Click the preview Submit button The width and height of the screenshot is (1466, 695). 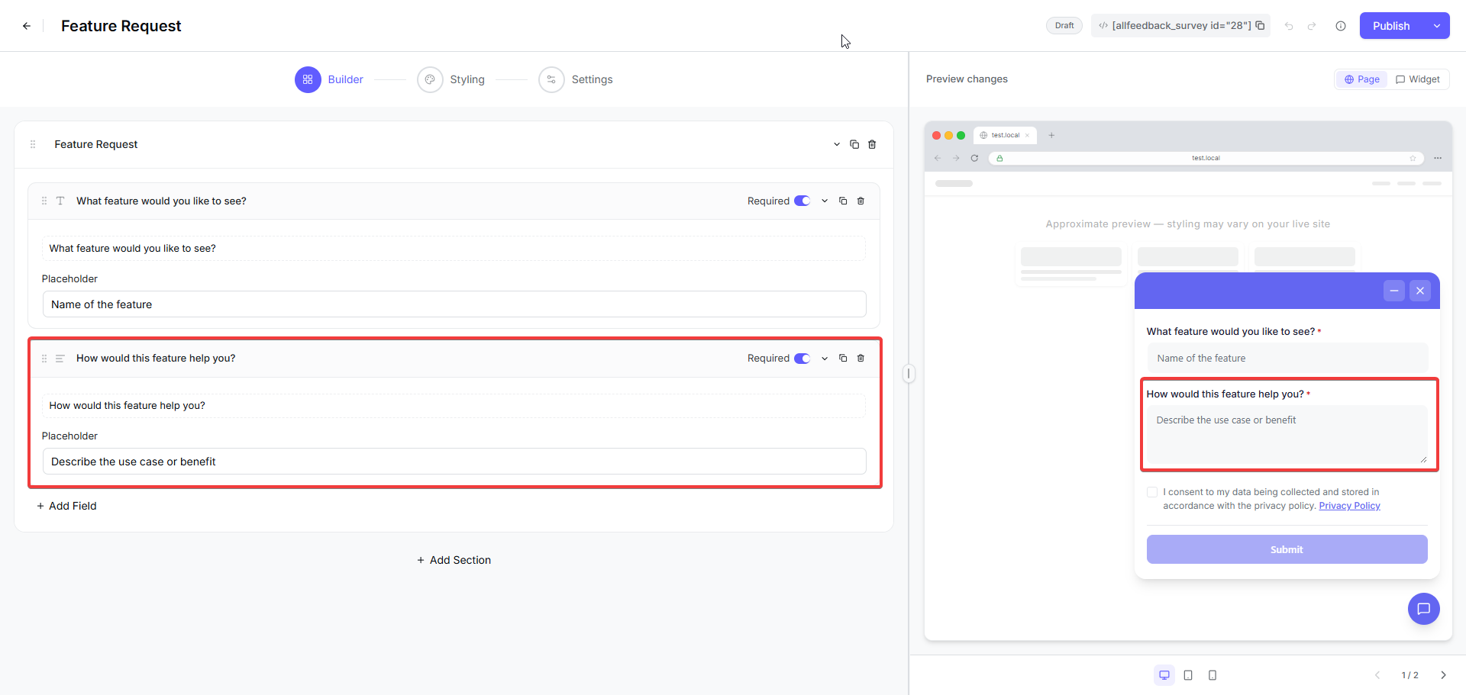click(1287, 549)
